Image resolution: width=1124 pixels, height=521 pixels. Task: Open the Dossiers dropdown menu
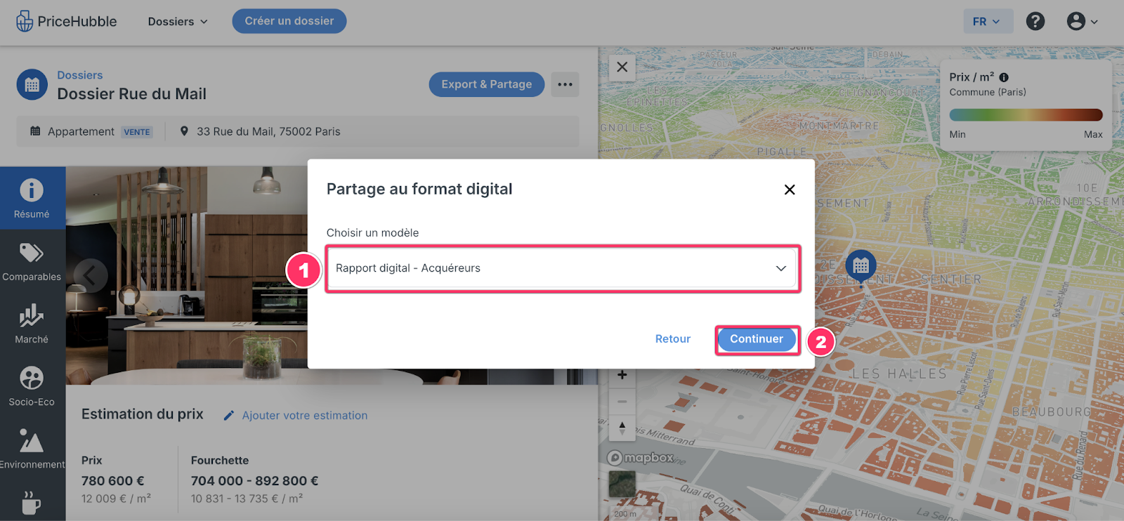point(178,22)
